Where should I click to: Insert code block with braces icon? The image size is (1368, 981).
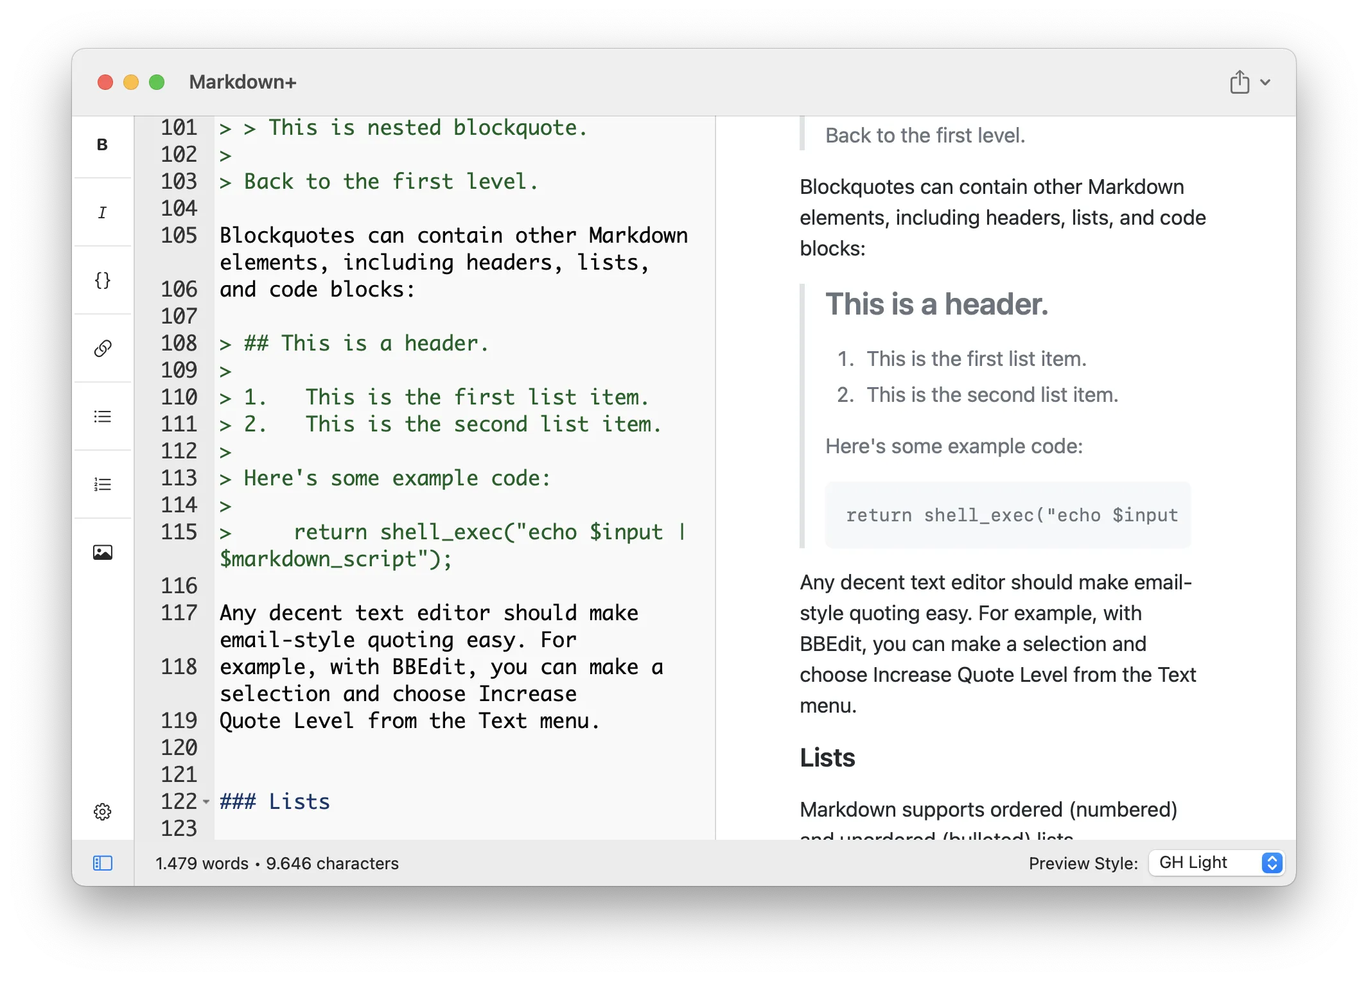[102, 281]
